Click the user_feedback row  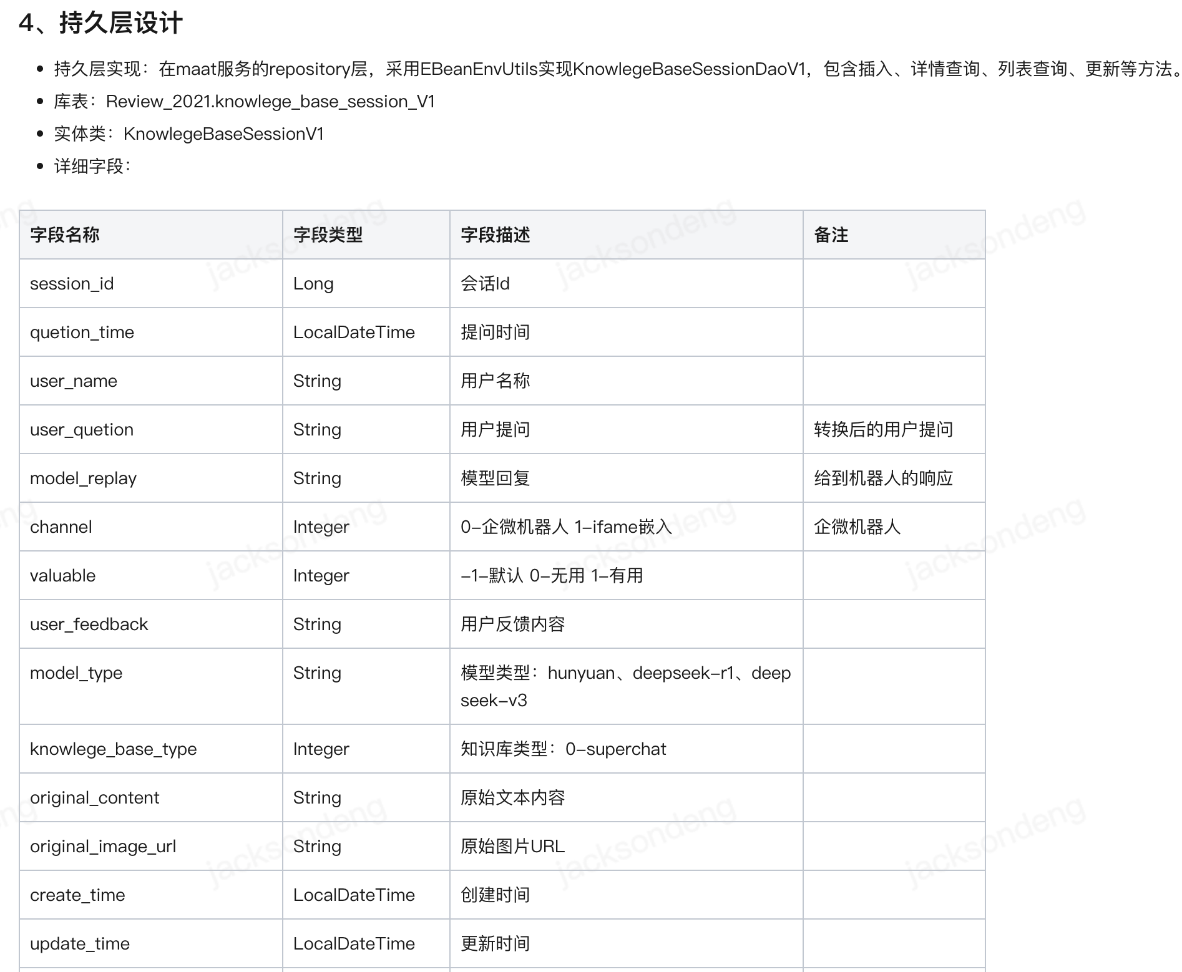tap(89, 624)
